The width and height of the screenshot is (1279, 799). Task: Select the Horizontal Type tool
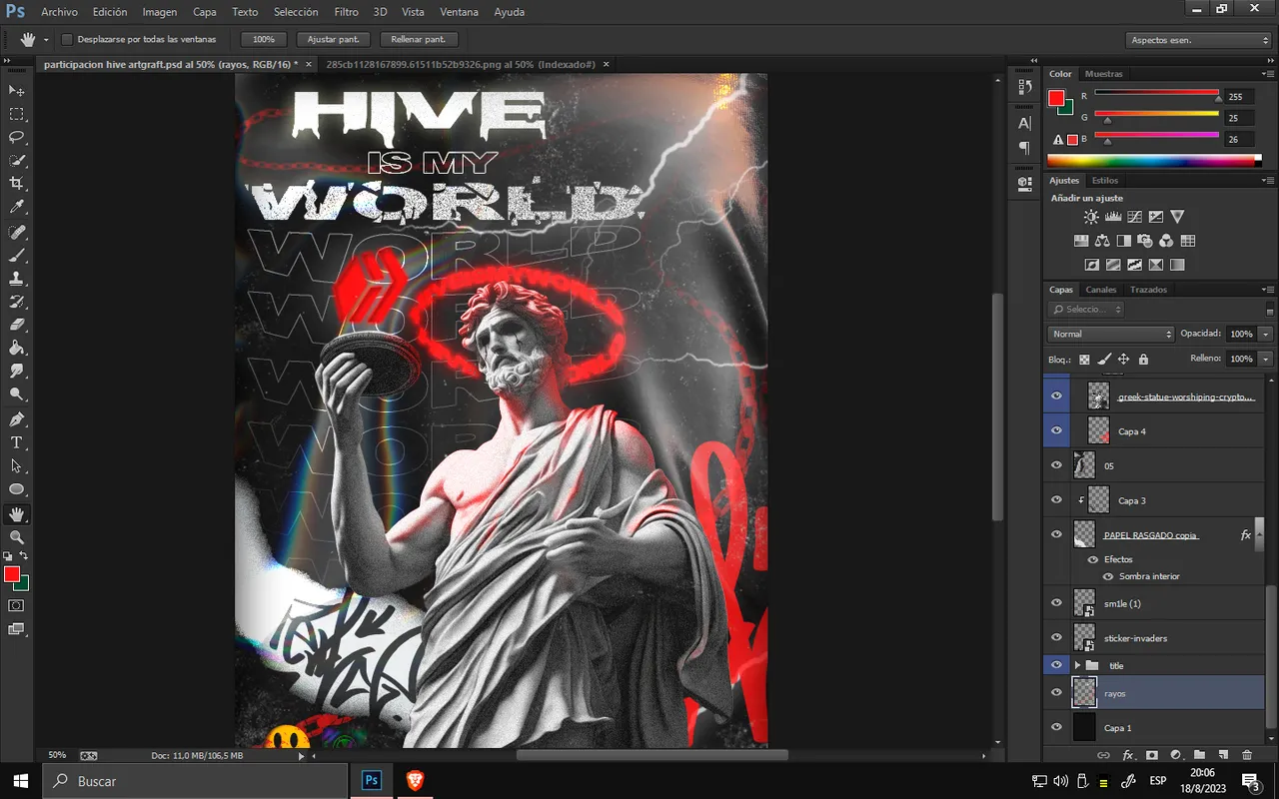[17, 442]
